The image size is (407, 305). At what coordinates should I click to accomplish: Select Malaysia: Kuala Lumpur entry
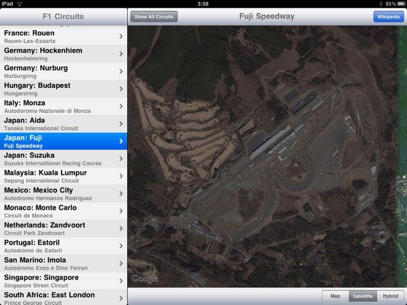click(x=64, y=176)
